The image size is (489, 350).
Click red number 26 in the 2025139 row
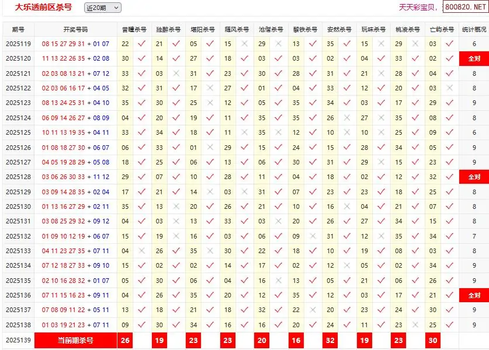pyautogui.click(x=125, y=340)
